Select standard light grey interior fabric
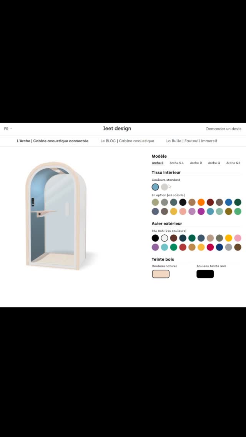Viewport: 246px width, 437px height. point(165,187)
